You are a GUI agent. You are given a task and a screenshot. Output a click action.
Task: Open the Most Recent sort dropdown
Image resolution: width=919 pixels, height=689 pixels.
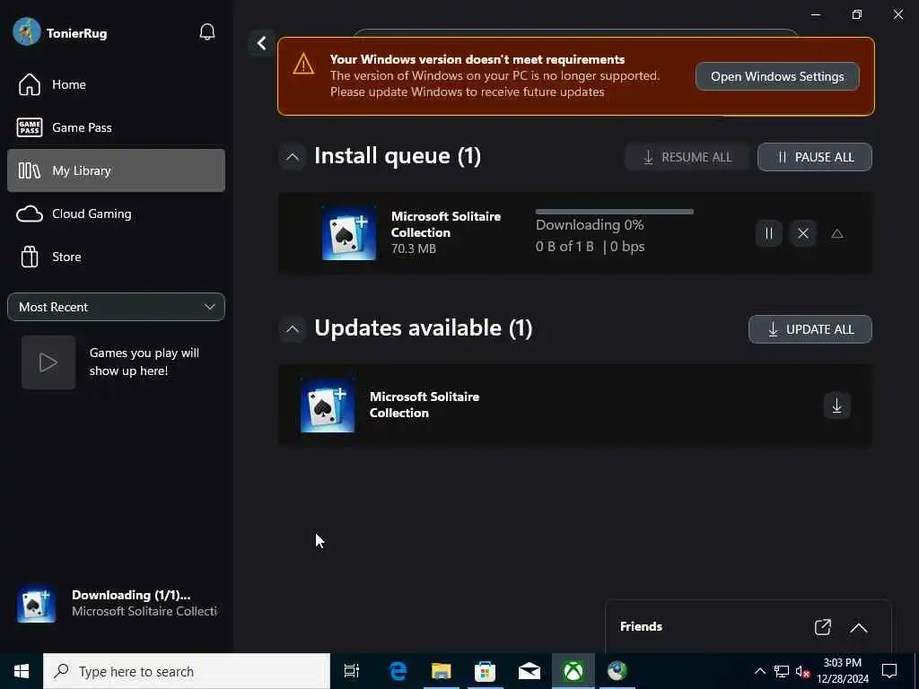(x=116, y=307)
